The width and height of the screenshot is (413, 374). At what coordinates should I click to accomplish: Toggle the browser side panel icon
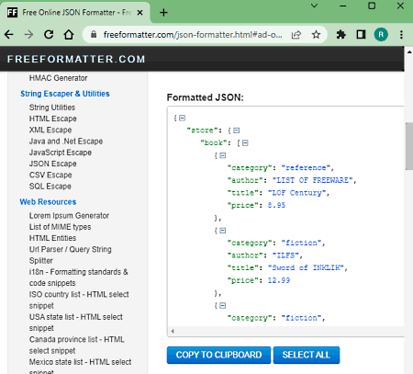click(361, 35)
